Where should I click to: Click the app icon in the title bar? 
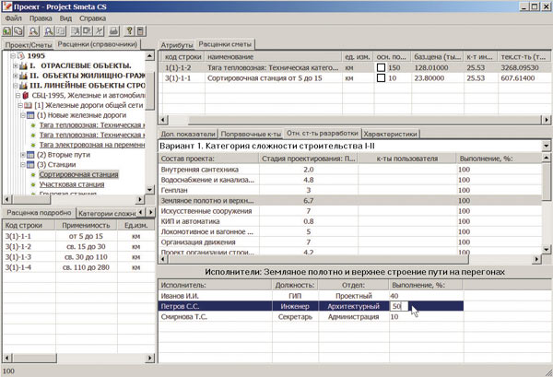(6, 6)
